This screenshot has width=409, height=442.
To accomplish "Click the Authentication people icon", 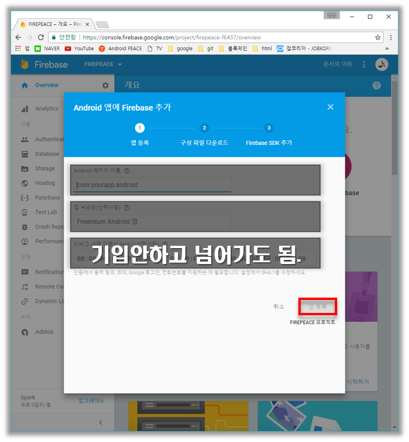I will coord(25,140).
